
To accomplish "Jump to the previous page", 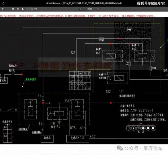I will [x=18, y=9].
